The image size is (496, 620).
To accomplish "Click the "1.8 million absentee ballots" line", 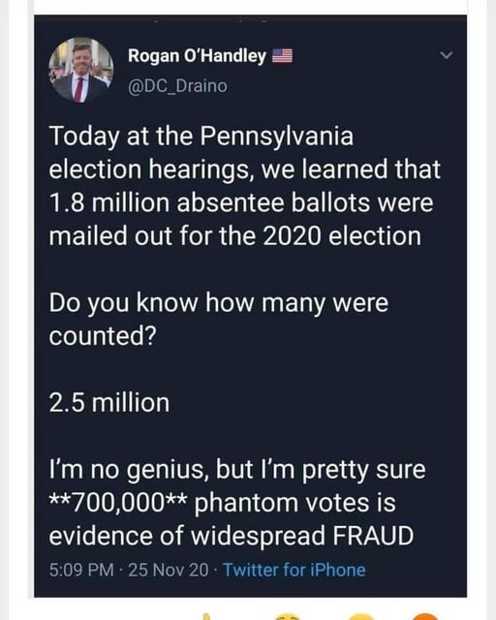I will 241,202.
